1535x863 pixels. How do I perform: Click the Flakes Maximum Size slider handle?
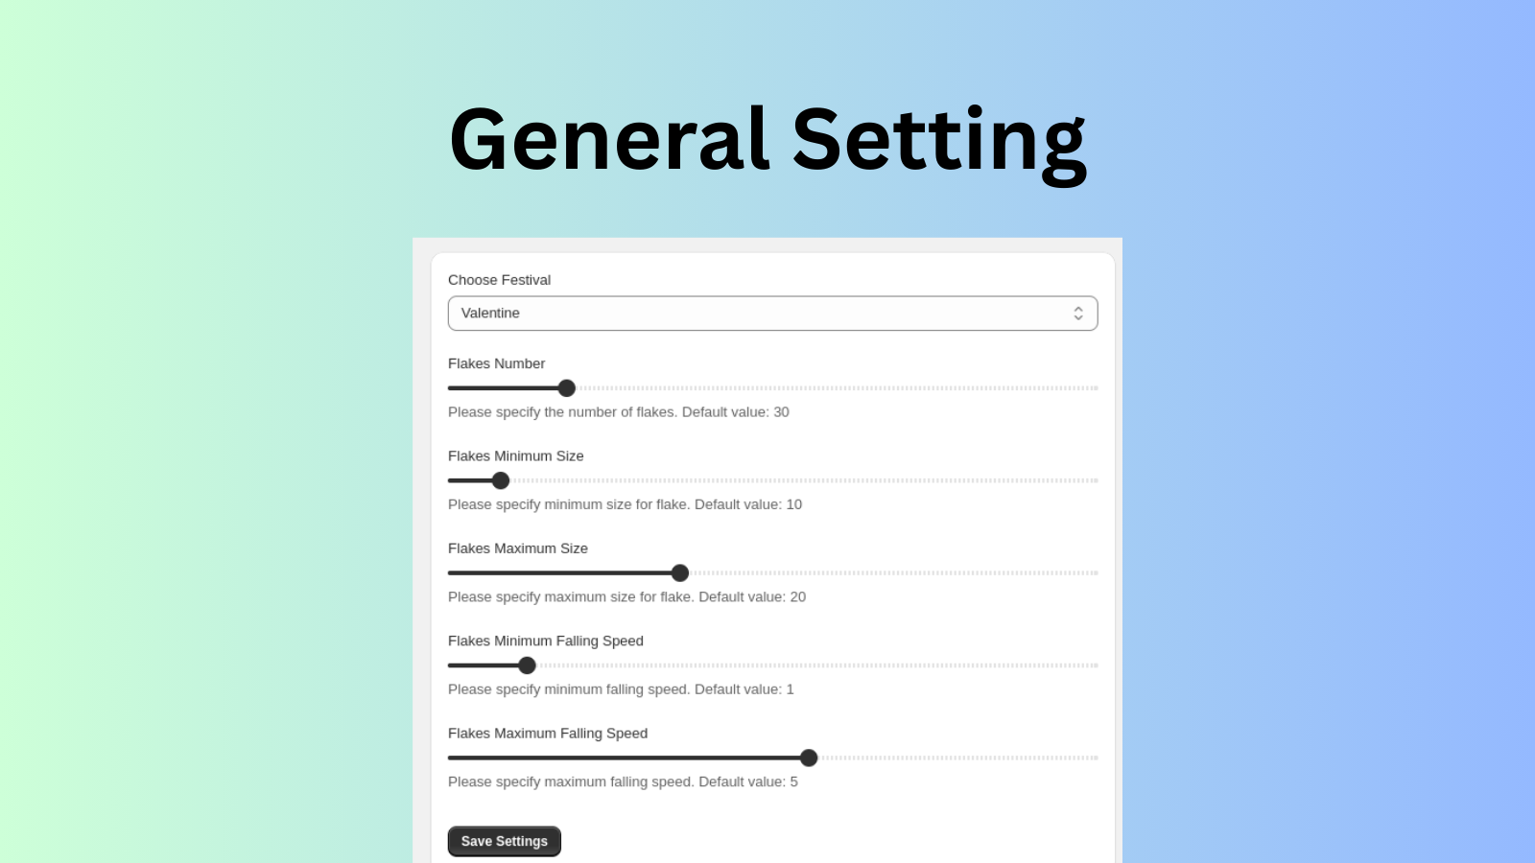coord(679,572)
